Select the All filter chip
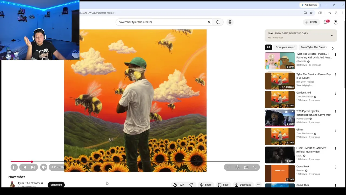Screen dimensions: 346x195 pyautogui.click(x=268, y=47)
